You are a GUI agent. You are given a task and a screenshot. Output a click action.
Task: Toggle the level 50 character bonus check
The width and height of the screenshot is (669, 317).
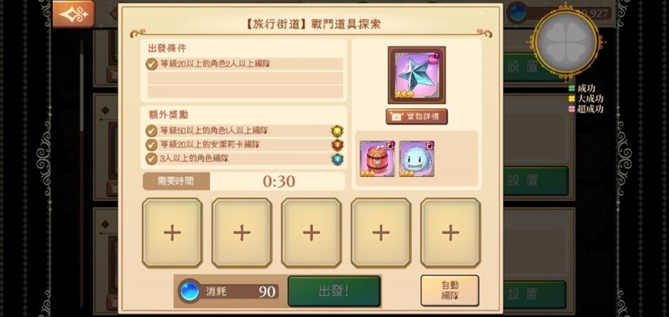click(x=152, y=130)
